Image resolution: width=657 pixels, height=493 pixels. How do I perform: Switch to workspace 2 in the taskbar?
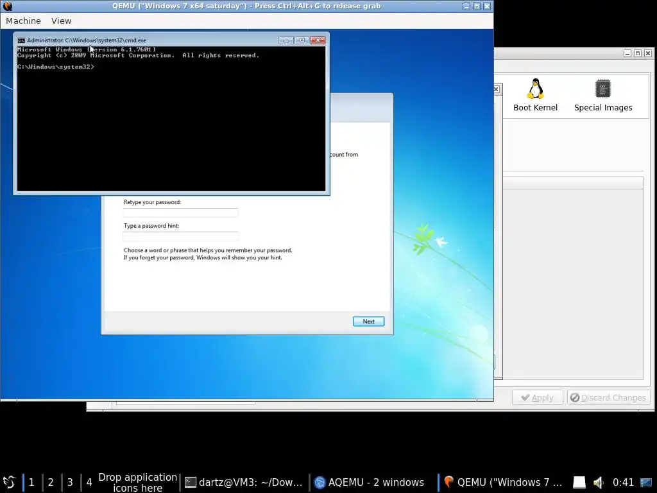click(51, 482)
